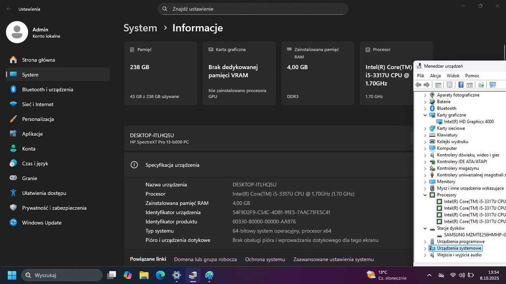Select Wejścia i wyjścia audio item
This screenshot has height=284, width=506.
coord(459,255)
